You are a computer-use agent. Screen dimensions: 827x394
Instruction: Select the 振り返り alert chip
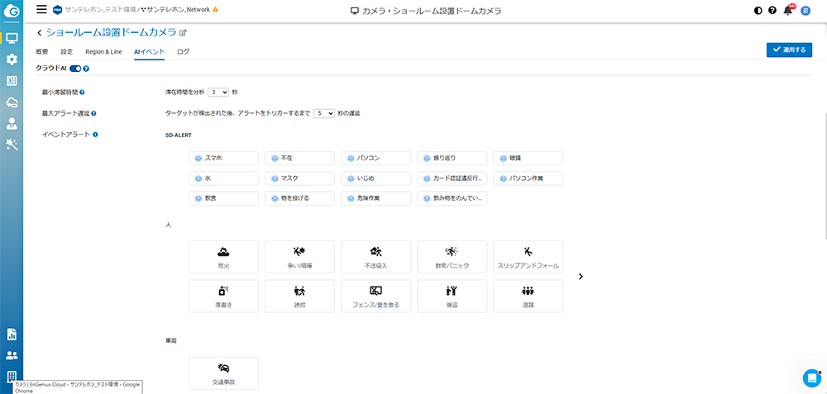point(452,158)
